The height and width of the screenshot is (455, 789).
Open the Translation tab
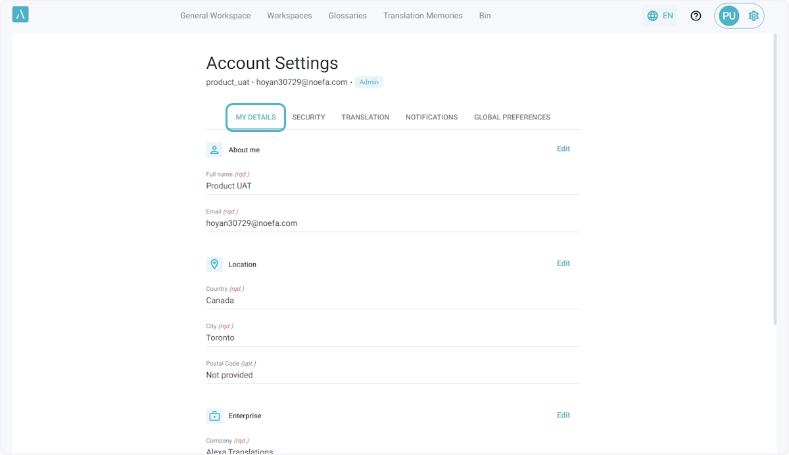[x=365, y=118]
